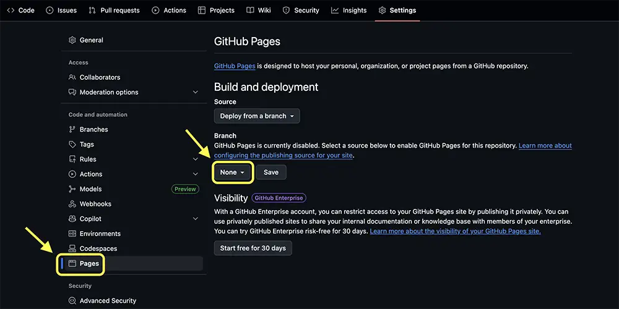Expand the Copilot sidebar section
Screen dimensions: 619x309
tap(196, 219)
